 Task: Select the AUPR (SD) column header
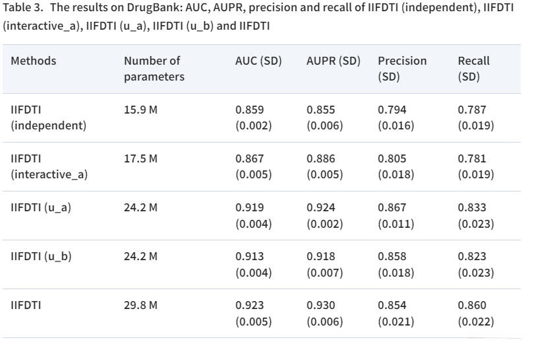click(x=333, y=61)
